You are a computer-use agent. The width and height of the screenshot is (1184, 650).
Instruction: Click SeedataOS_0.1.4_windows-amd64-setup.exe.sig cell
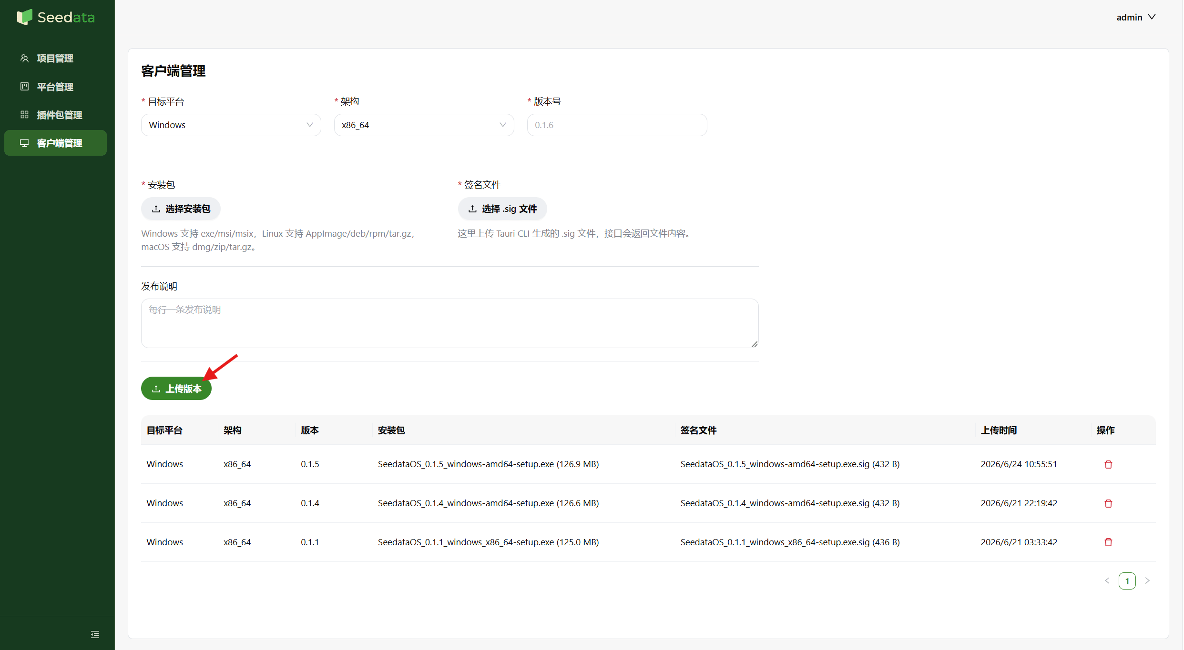click(790, 503)
